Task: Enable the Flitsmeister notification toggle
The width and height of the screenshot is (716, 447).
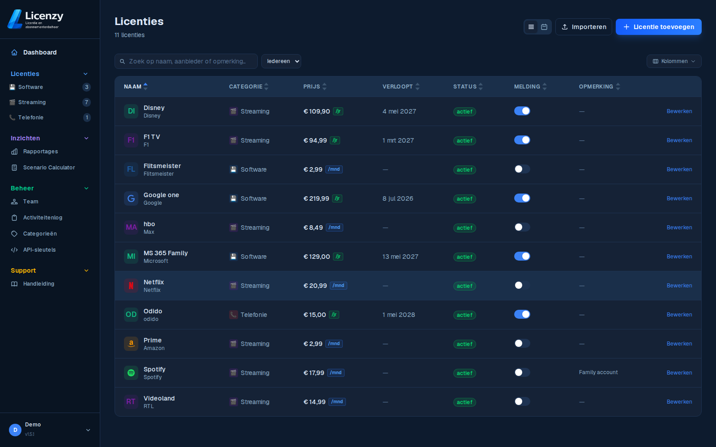Action: point(522,169)
